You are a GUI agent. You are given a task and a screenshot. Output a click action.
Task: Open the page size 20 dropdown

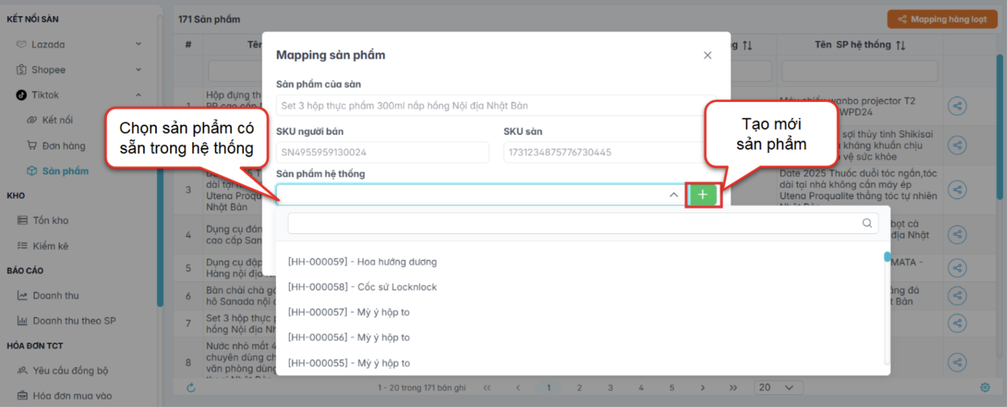pos(778,388)
